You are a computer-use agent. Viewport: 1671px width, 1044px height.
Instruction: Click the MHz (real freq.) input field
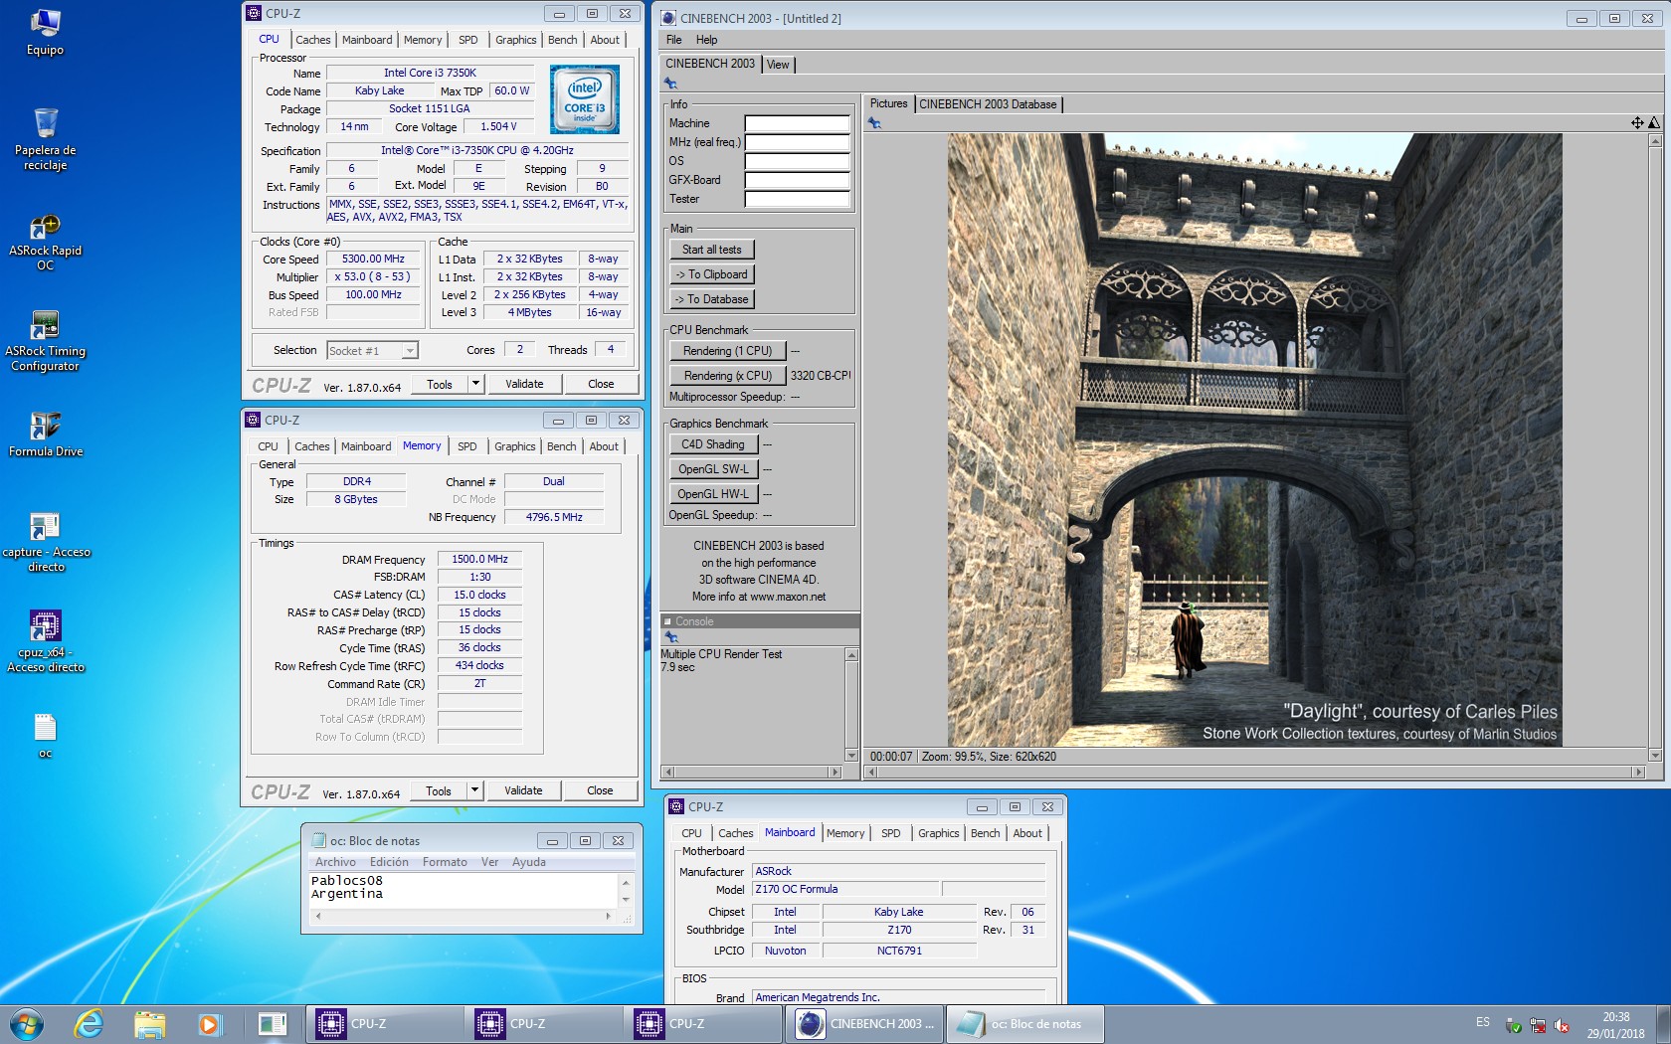[x=797, y=142]
